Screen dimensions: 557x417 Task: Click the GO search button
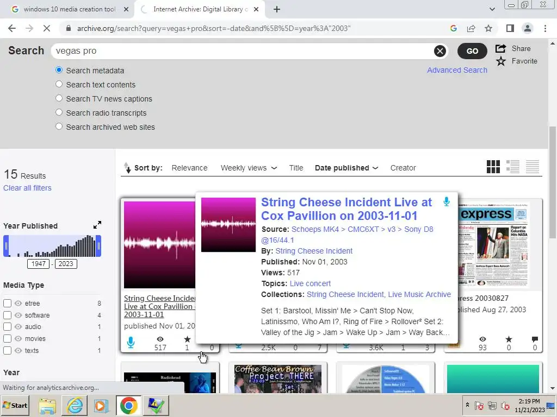pyautogui.click(x=472, y=51)
